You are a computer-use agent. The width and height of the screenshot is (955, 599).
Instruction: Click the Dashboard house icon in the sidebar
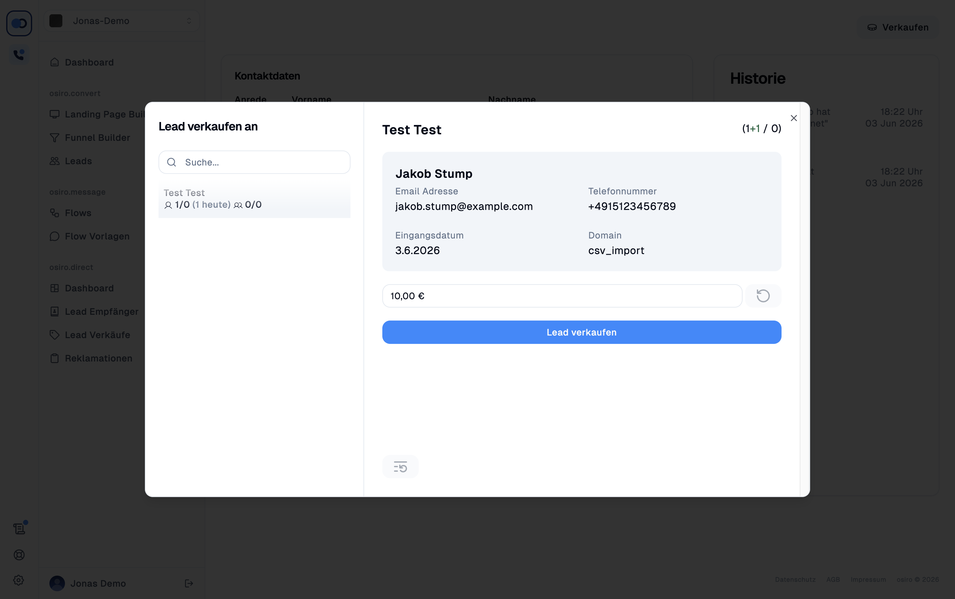(54, 62)
